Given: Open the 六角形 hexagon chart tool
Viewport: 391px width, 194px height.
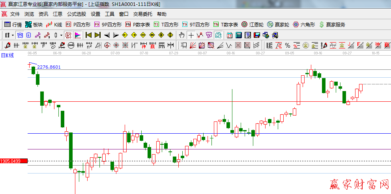Looking at the screenshot, I should point(303,24).
